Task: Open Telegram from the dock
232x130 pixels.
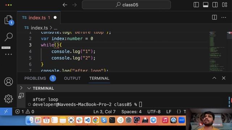Action: 153,120
